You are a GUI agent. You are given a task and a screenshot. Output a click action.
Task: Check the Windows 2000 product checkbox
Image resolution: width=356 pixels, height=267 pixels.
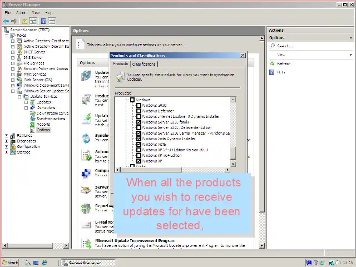pyautogui.click(x=139, y=105)
